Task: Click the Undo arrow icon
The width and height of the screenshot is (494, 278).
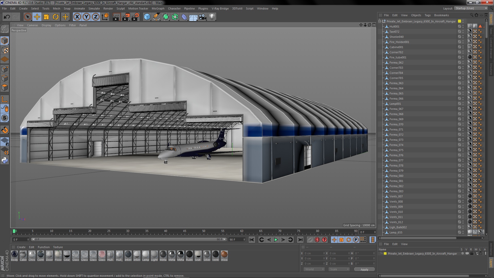Action: tap(7, 17)
